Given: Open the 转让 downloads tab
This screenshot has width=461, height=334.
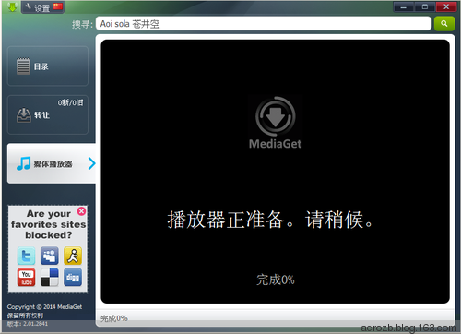Looking at the screenshot, I should coord(48,114).
